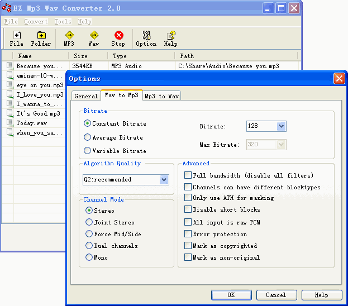Select Variable Bitrate radio button
Image resolution: width=348 pixels, height=306 pixels.
(88, 151)
